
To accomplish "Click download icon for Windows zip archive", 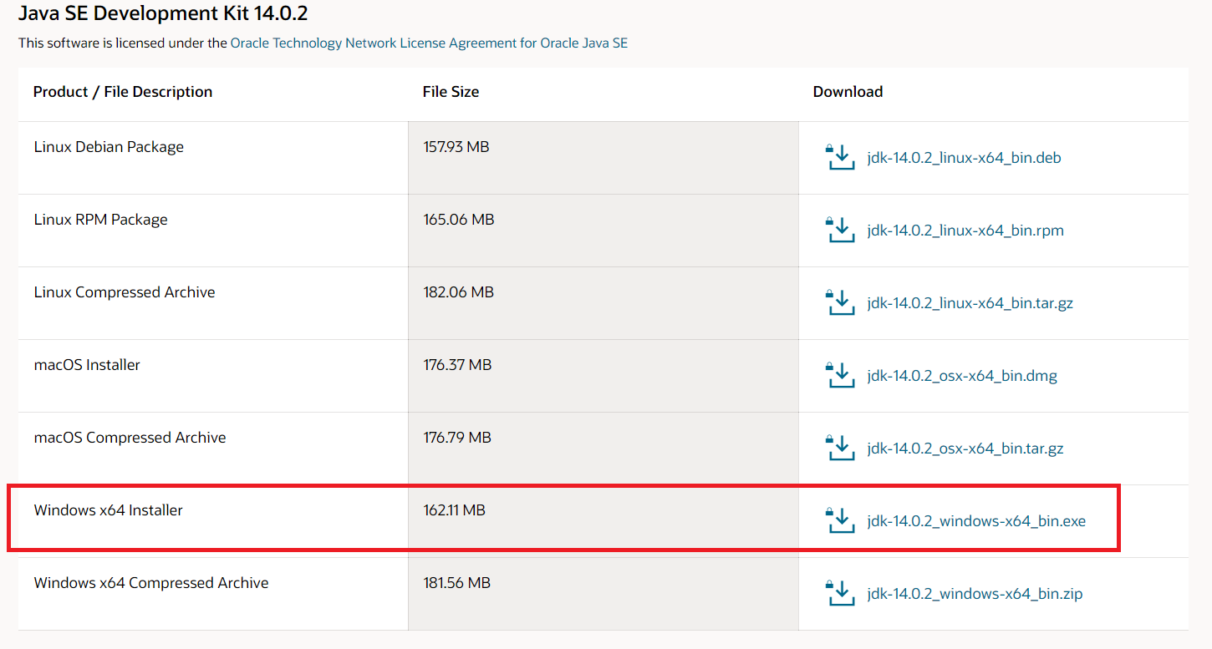I will point(840,593).
